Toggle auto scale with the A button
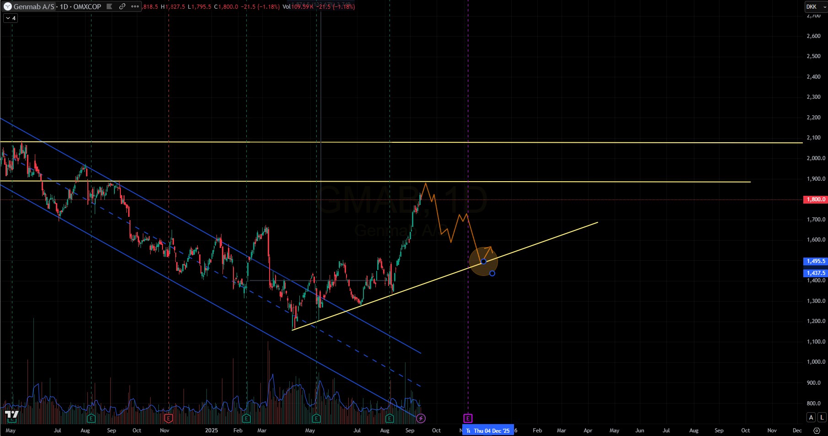This screenshot has height=436, width=828. [811, 417]
